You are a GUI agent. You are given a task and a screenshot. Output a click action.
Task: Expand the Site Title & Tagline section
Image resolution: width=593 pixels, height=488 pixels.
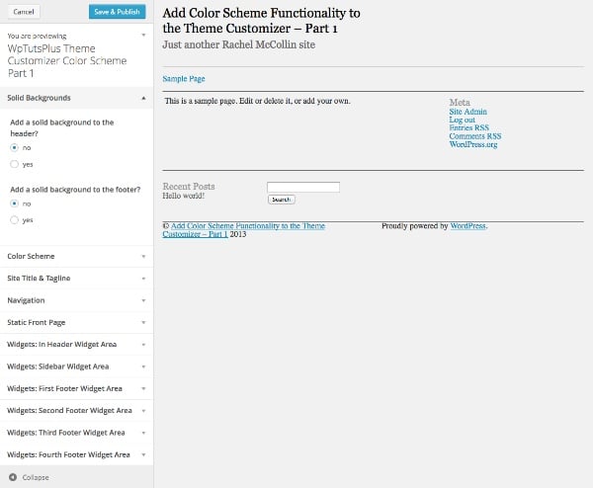point(77,279)
